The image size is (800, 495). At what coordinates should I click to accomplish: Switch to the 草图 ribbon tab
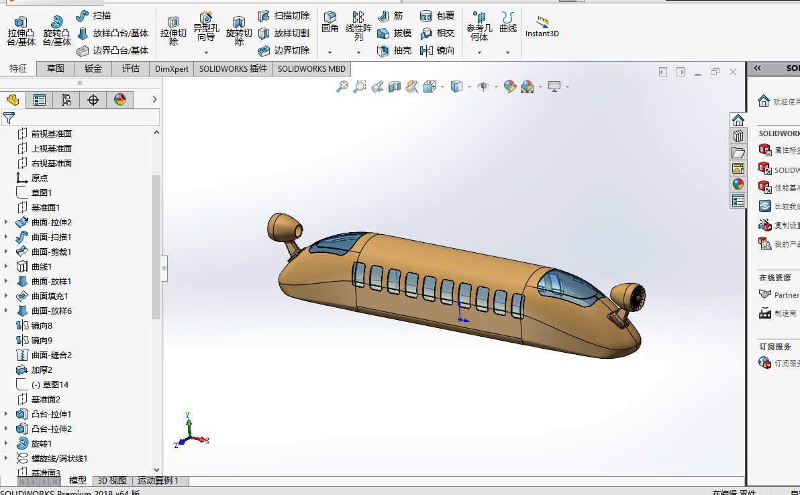click(56, 68)
